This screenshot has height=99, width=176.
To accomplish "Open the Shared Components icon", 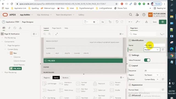I will coord(147,22).
